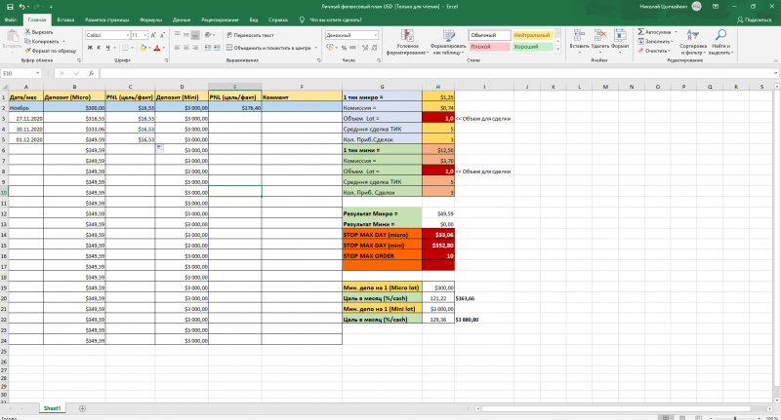Open the Calibri font name dropdown

[128, 35]
